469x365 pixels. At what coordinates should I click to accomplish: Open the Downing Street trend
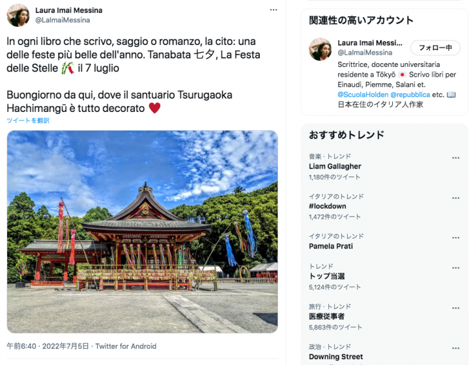tap(336, 357)
